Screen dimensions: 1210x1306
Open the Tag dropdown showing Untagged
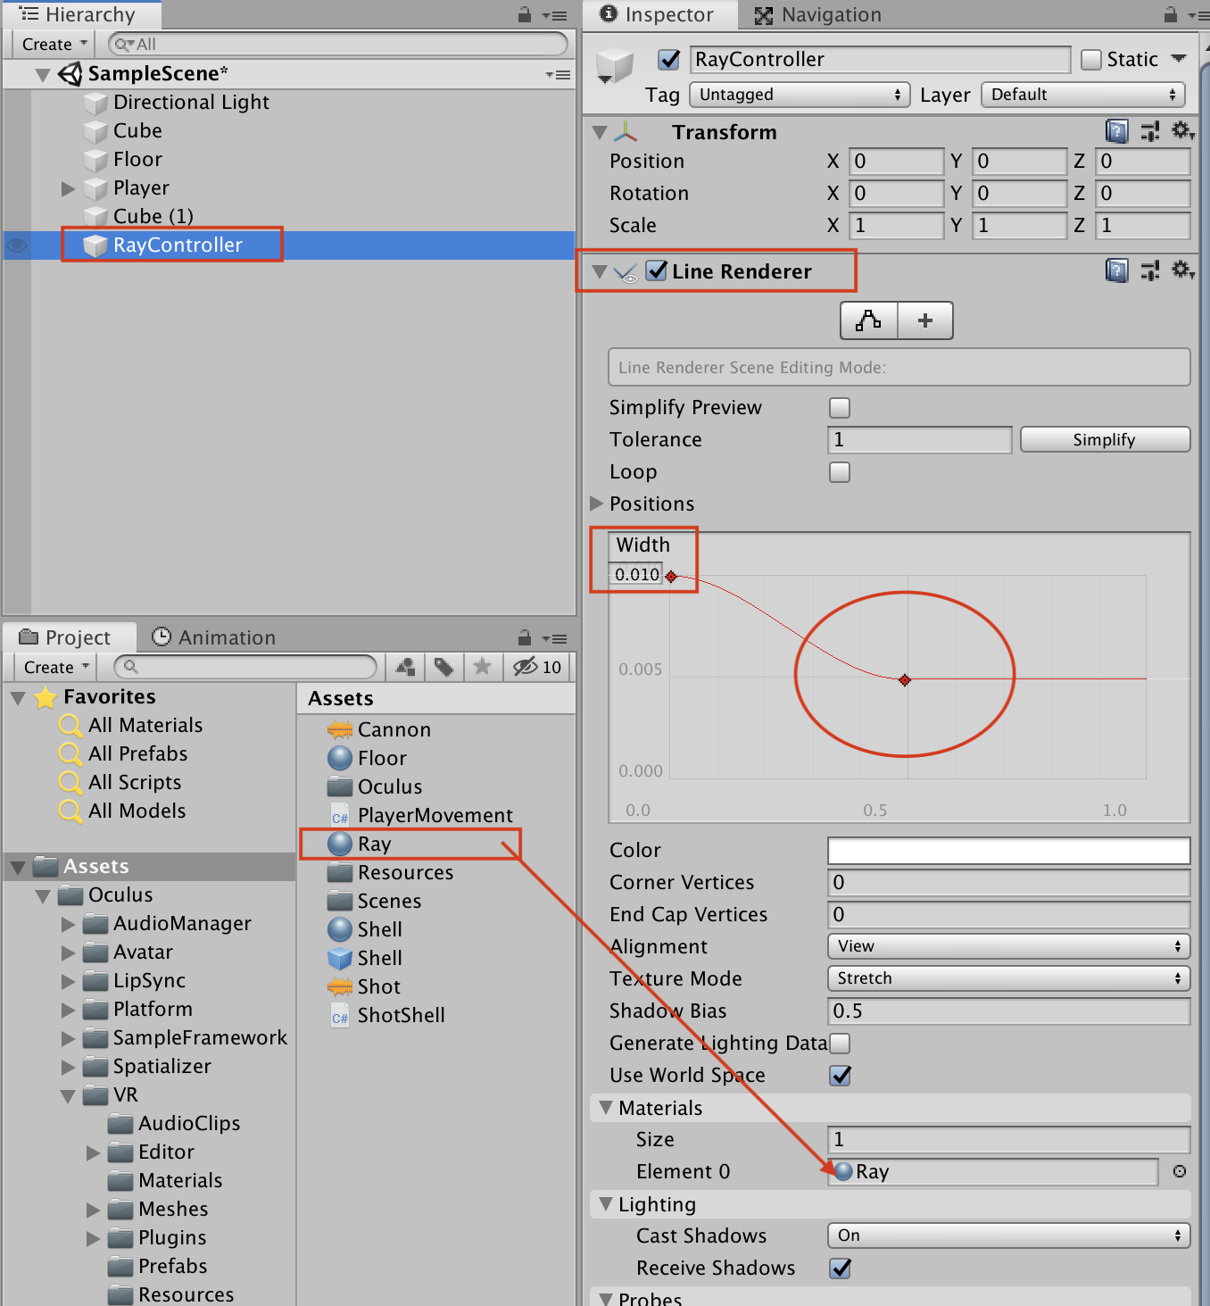(x=799, y=95)
